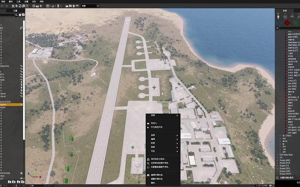This screenshot has width=300, height=187.
Task: Select the arrow cursor selection tool
Action: pos(13,6)
